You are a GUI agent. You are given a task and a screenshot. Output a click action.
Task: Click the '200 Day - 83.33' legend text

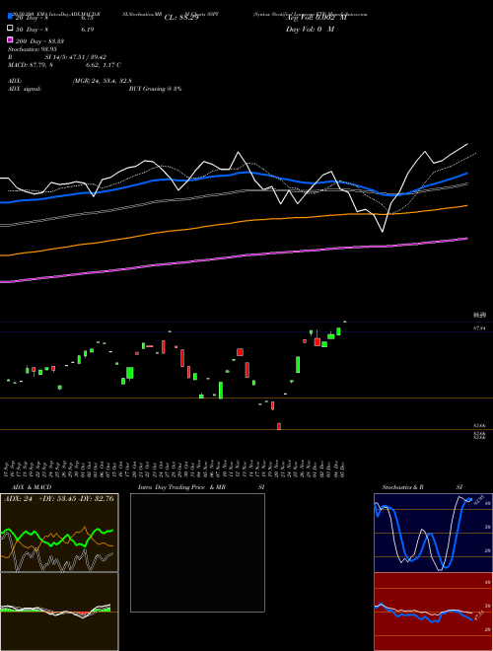39,41
